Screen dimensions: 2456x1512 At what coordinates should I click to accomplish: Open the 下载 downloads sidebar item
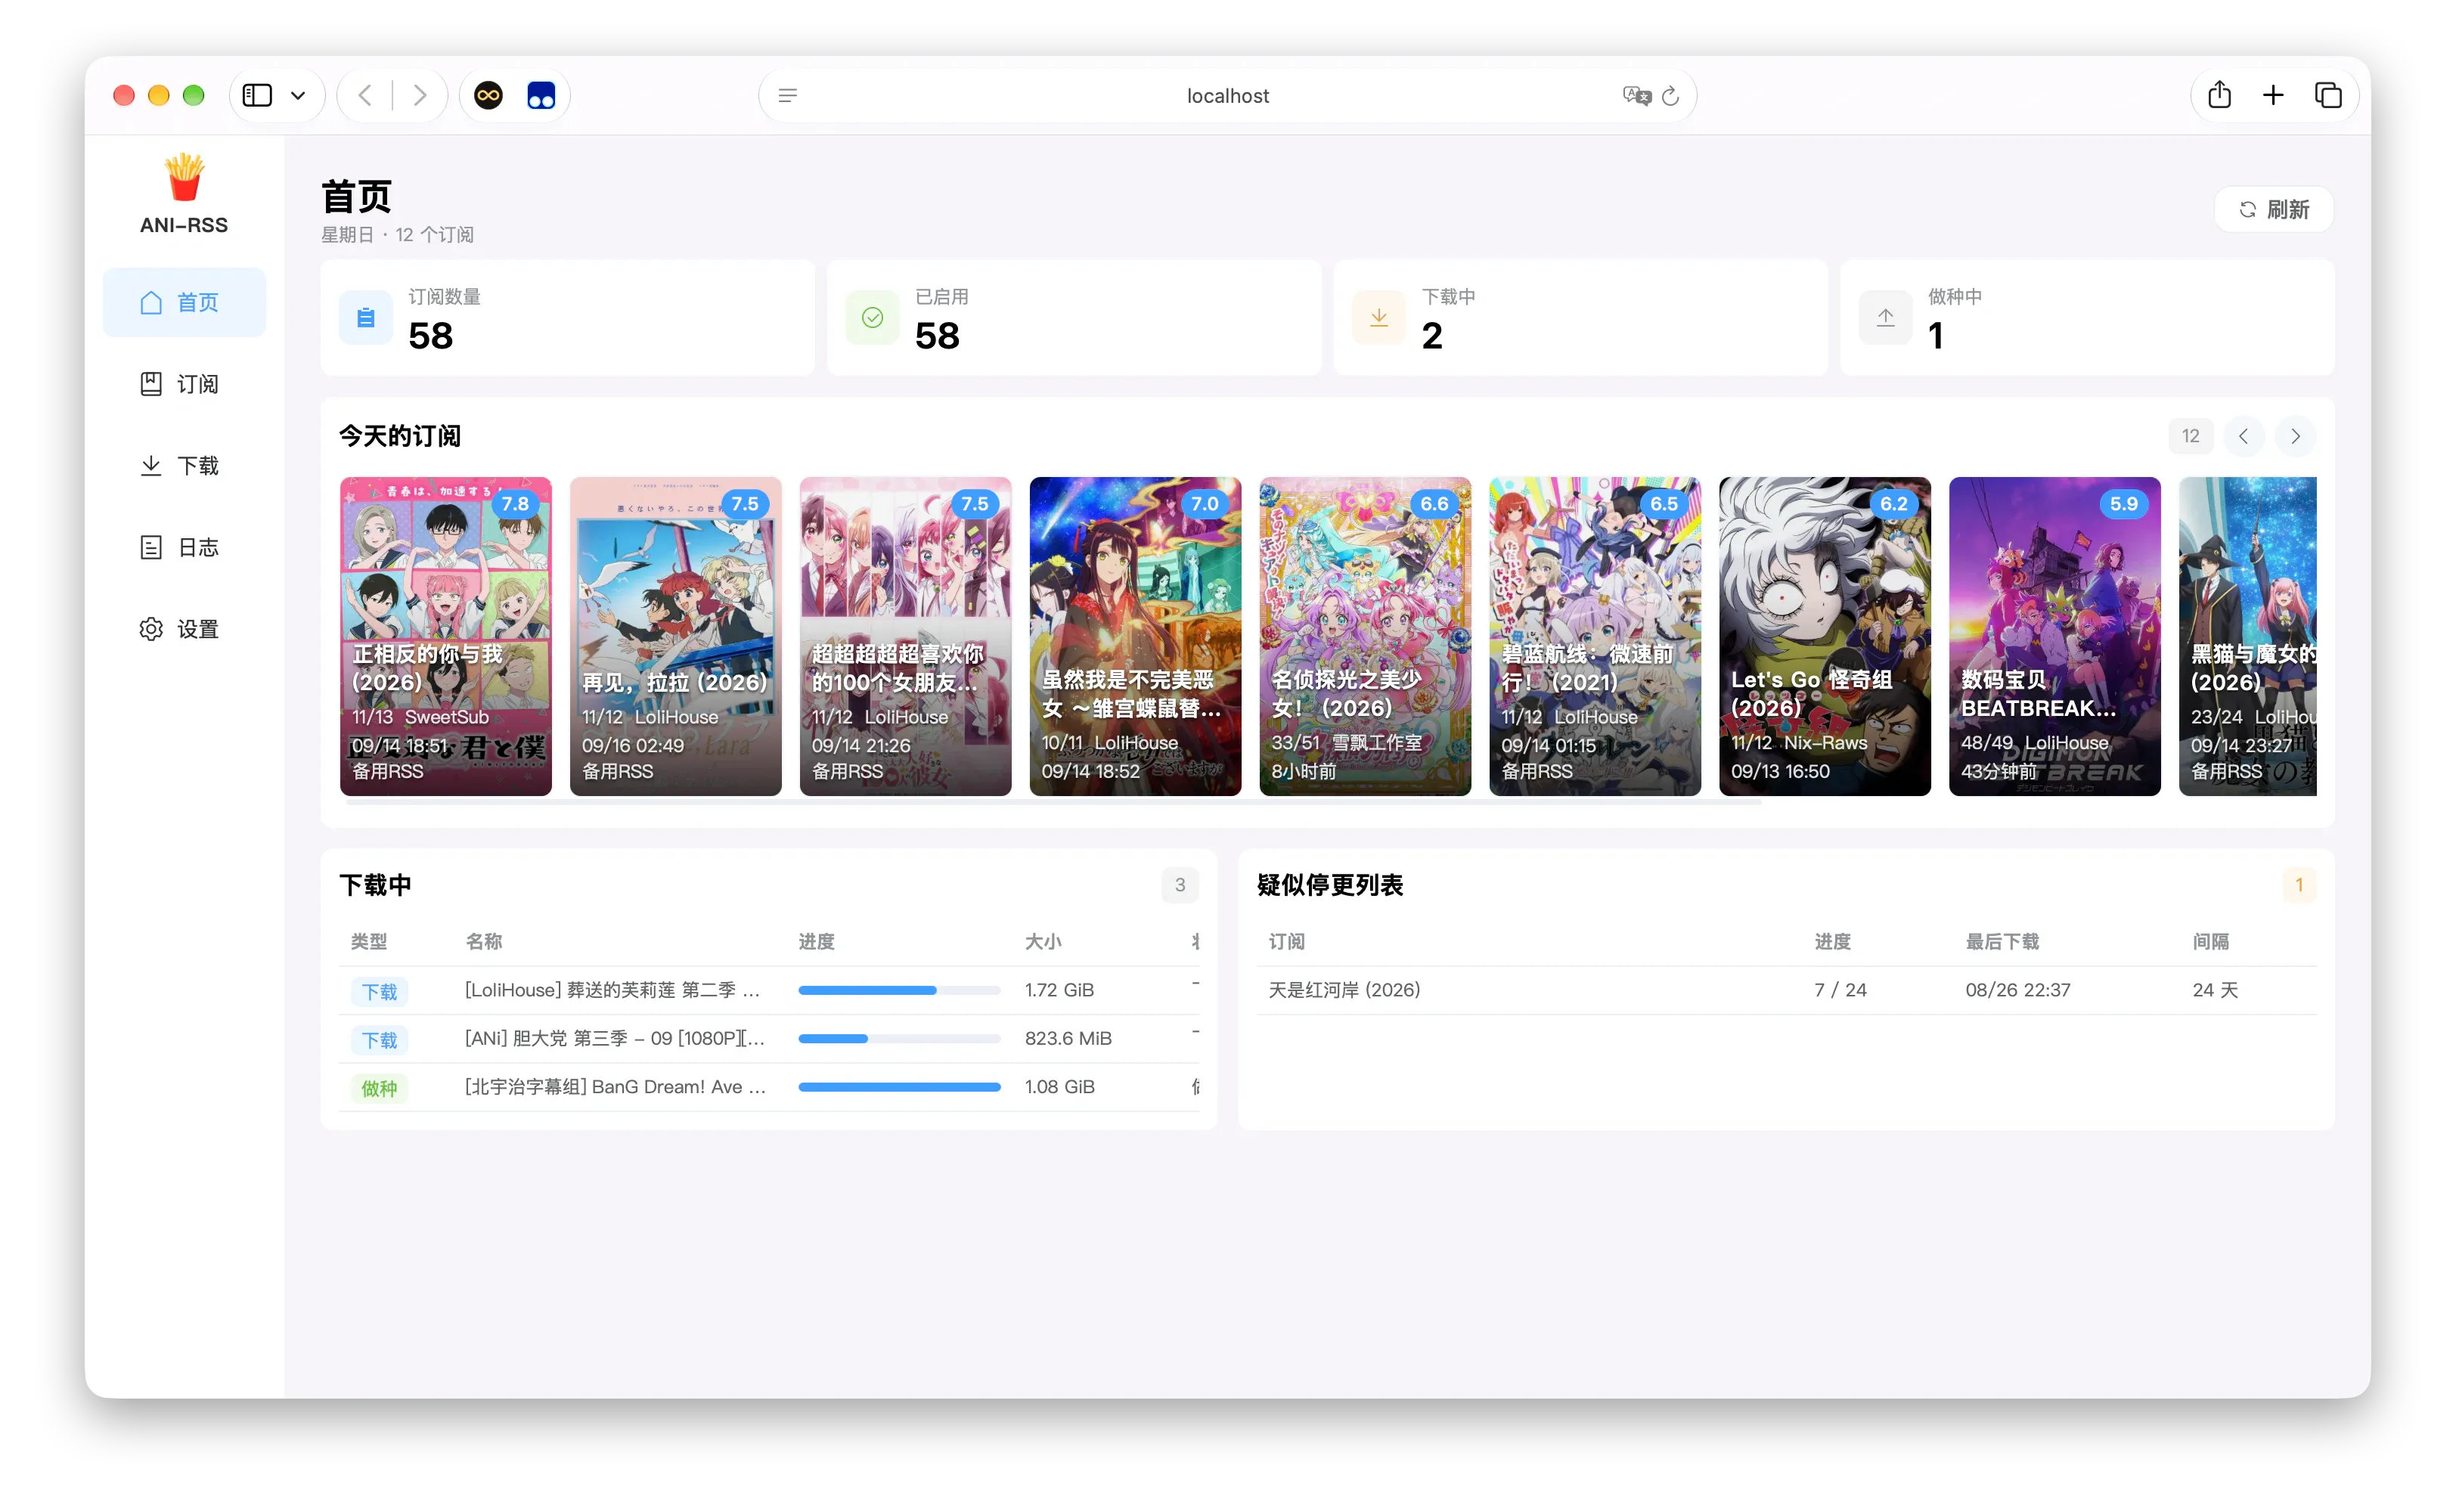(184, 466)
